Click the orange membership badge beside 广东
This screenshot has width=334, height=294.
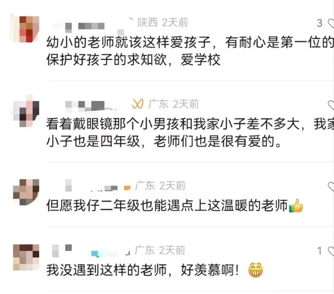[x=138, y=104]
